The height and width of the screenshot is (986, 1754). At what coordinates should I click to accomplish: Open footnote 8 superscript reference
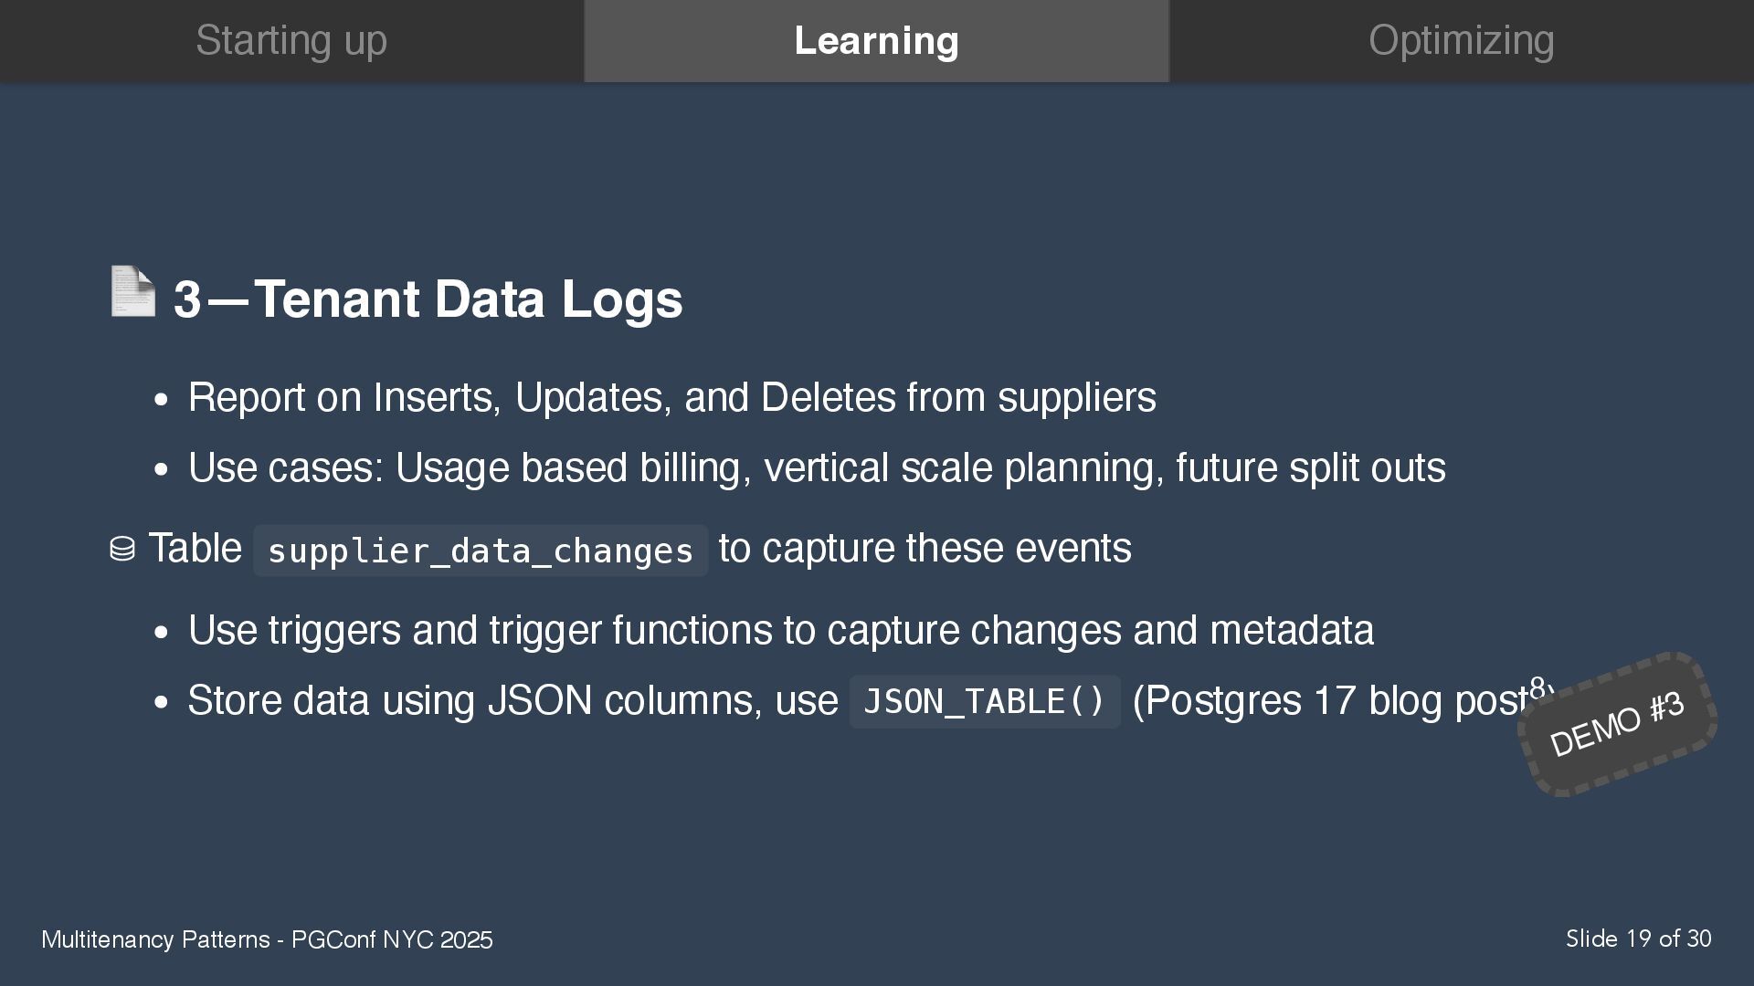(x=1537, y=687)
